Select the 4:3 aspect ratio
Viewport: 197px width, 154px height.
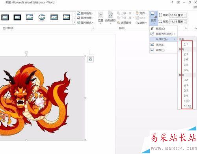point(186,85)
